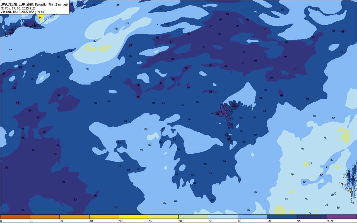Click the legend tick label '20'
Screen dimensions: 357x223
pyautogui.click(x=61, y=221)
